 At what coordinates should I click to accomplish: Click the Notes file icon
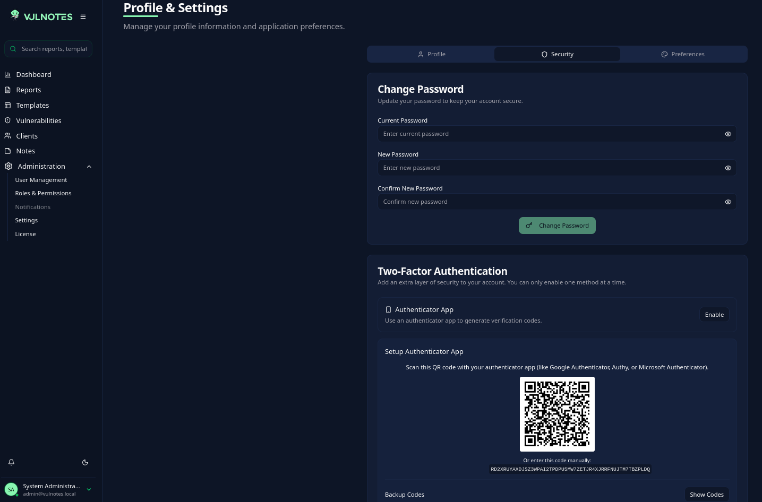[8, 151]
